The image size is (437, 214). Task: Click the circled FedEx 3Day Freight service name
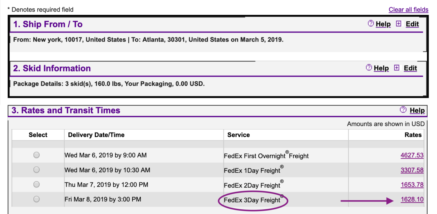pos(252,200)
